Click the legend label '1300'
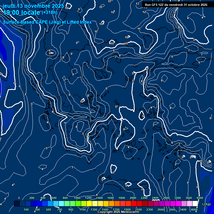The width and height of the screenshot is (214, 214). coord(94,210)
